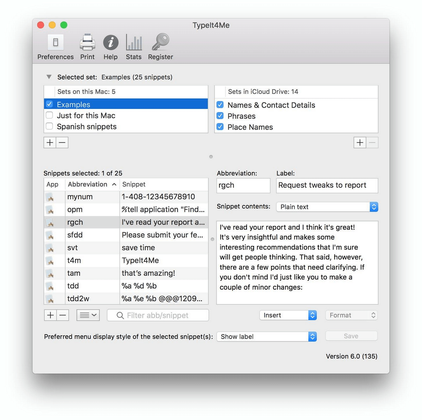Image resolution: width=422 pixels, height=420 pixels.
Task: Remove selected set on this Mac
Action: point(62,143)
